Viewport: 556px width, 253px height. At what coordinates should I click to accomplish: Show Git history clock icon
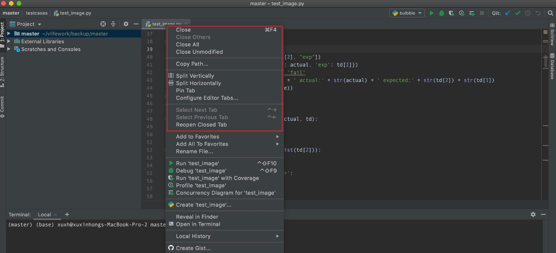(x=528, y=13)
